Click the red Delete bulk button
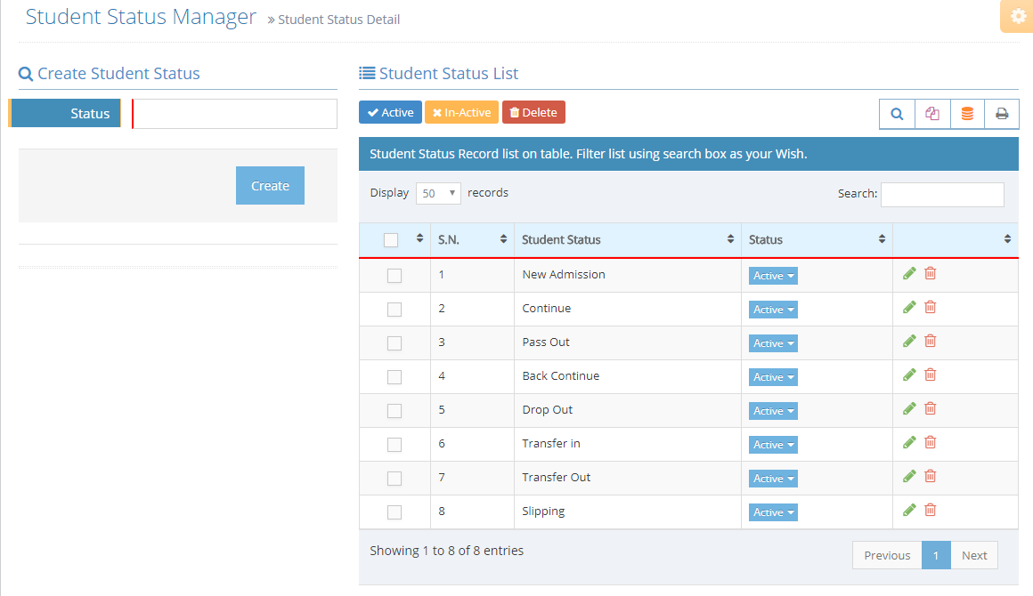This screenshot has height=596, width=1033. pos(533,113)
